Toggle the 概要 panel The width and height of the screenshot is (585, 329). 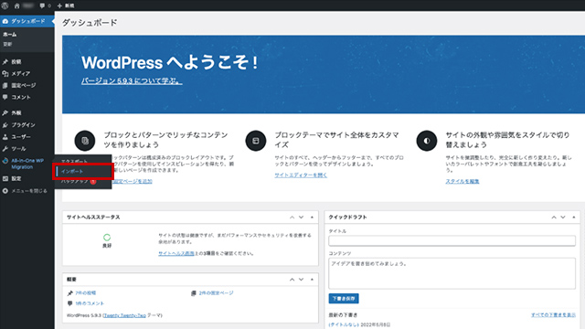(x=312, y=280)
